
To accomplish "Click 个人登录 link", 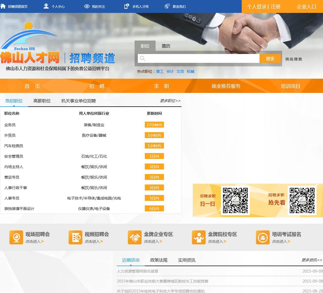I will (x=257, y=6).
